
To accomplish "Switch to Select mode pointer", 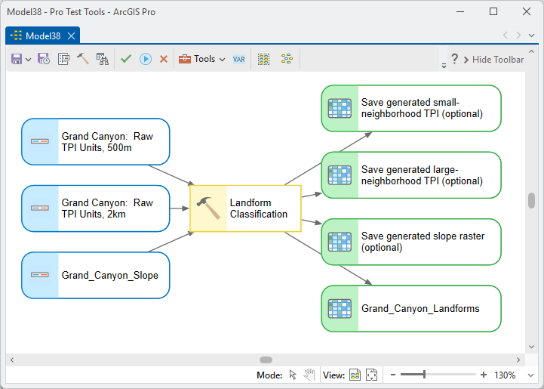I will click(294, 375).
